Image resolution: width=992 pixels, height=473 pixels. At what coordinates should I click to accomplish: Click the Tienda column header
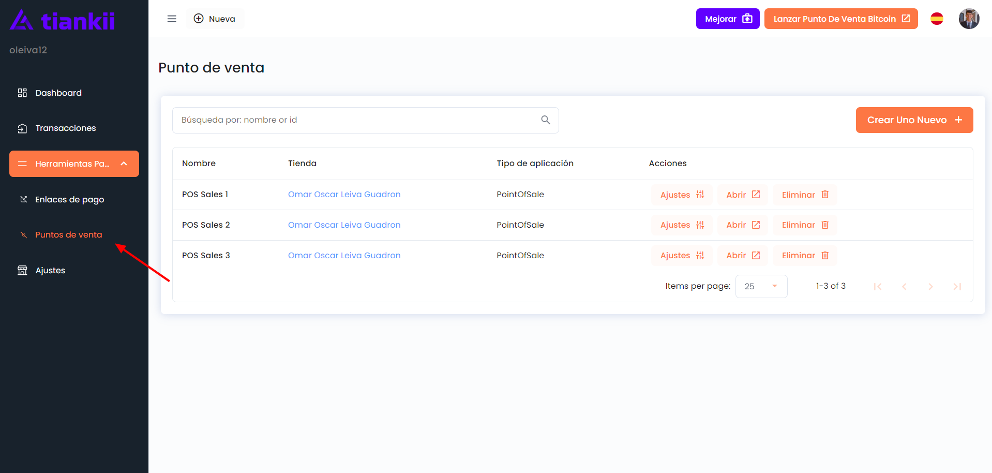(x=302, y=163)
